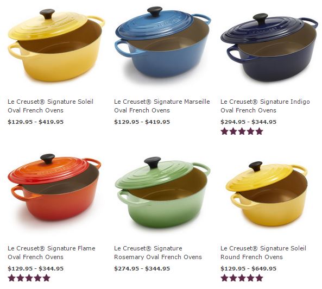The image size is (322, 289).
Task: Open the orange Flame oval oven image
Action: pyautogui.click(x=54, y=187)
